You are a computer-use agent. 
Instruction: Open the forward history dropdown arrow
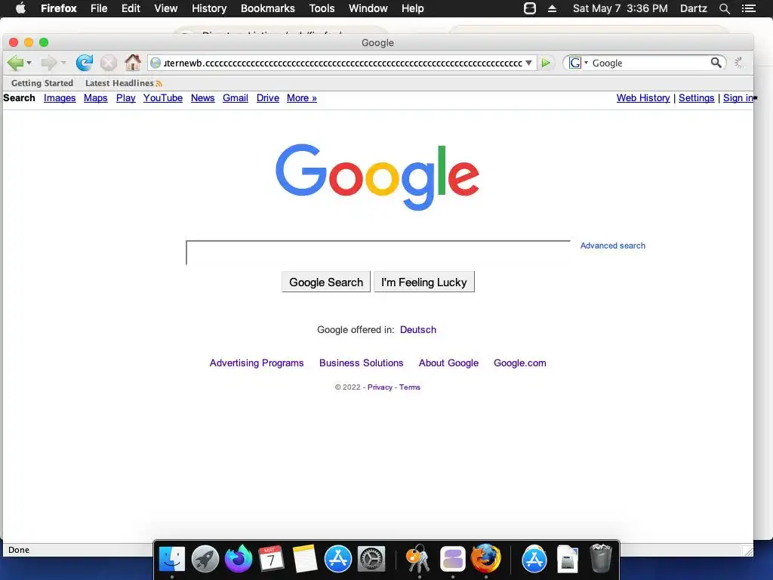click(x=63, y=63)
